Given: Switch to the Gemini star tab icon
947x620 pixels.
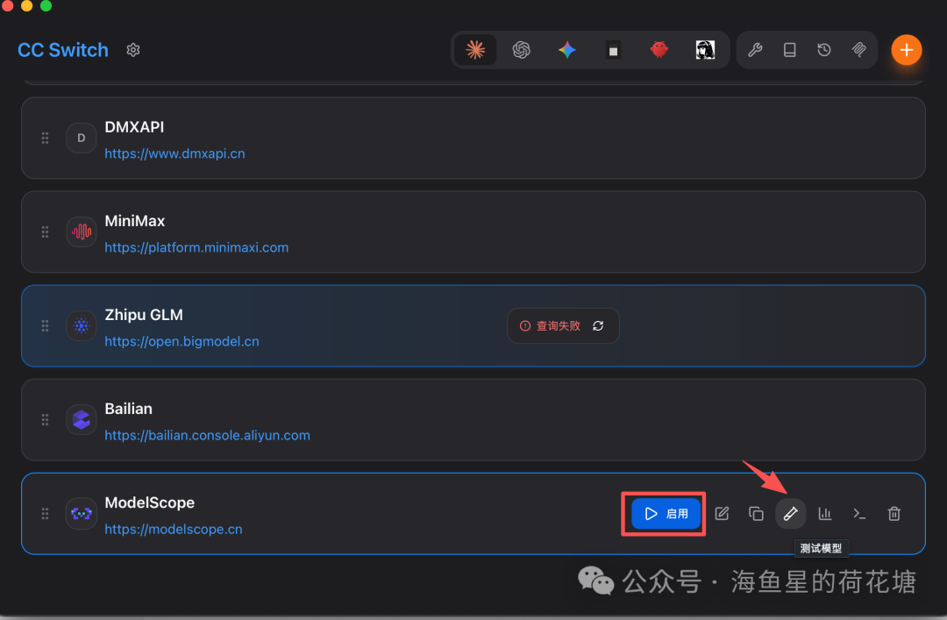Looking at the screenshot, I should tap(567, 50).
